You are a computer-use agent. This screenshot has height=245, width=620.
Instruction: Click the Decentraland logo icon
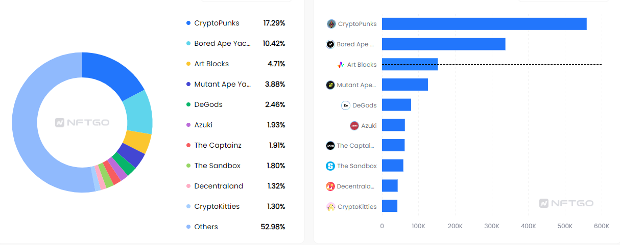pyautogui.click(x=330, y=186)
